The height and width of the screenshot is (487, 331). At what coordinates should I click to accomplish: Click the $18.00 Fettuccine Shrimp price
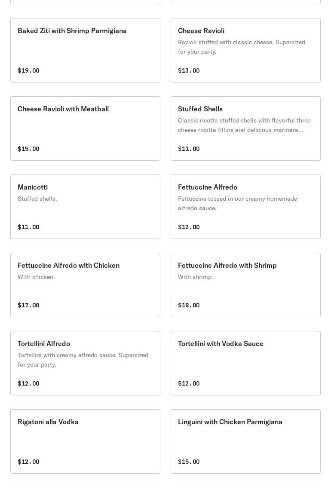pos(189,305)
